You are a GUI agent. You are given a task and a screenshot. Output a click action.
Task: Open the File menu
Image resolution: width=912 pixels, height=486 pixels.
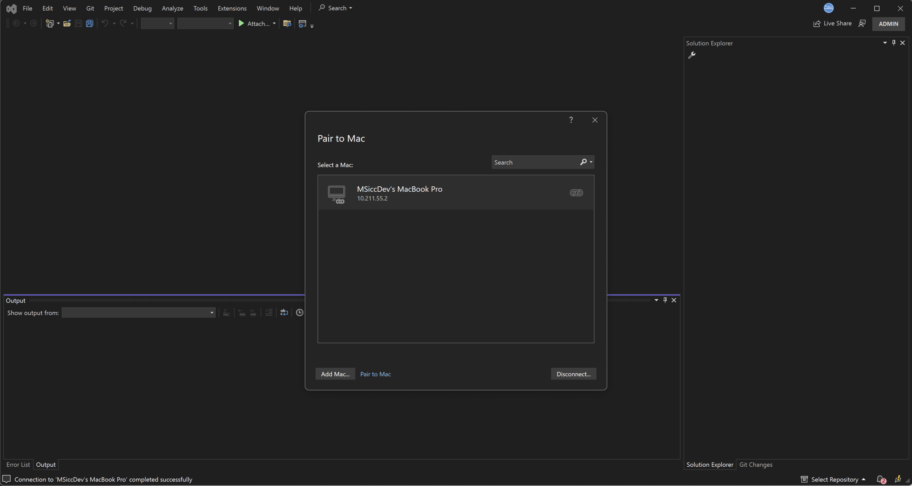(27, 8)
